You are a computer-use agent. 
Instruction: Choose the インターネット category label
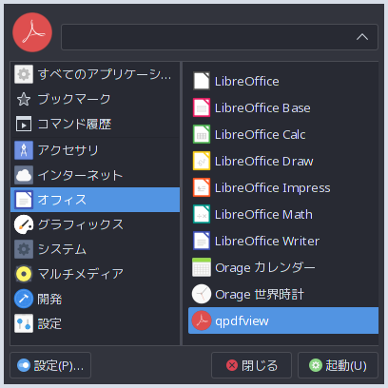pyautogui.click(x=80, y=175)
